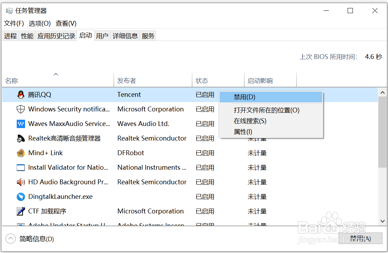This screenshot has width=388, height=253.
Task: Open the 选项(O) menu
Action: tap(40, 24)
